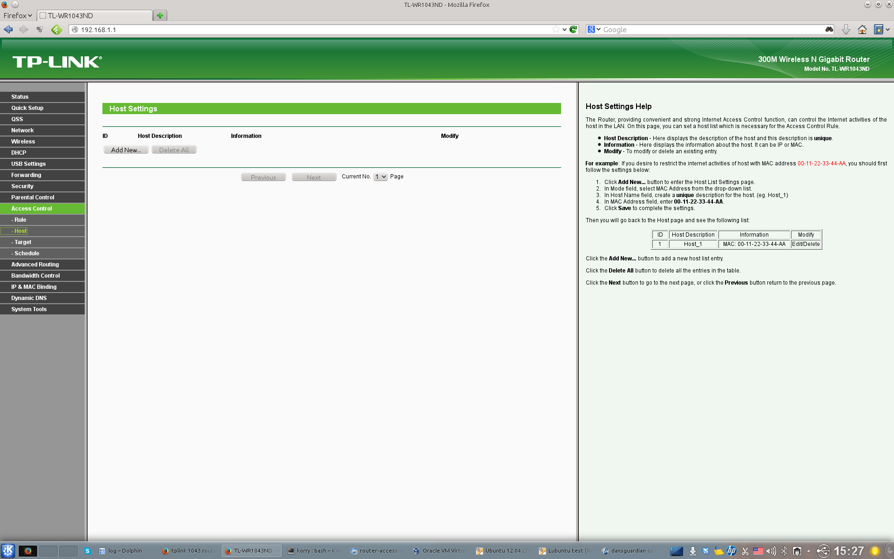Click the green Feedly icon in toolbar
The height and width of the screenshot is (559, 894).
(x=56, y=29)
